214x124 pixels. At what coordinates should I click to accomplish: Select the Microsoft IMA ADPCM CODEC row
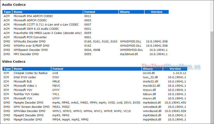pos(86,16)
